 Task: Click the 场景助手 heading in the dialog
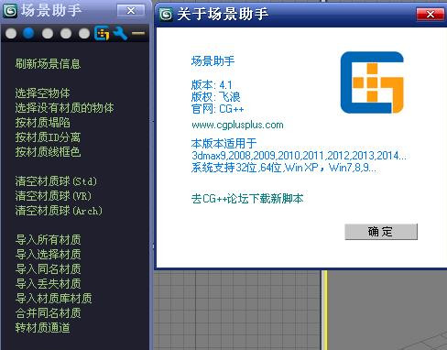tap(213, 61)
